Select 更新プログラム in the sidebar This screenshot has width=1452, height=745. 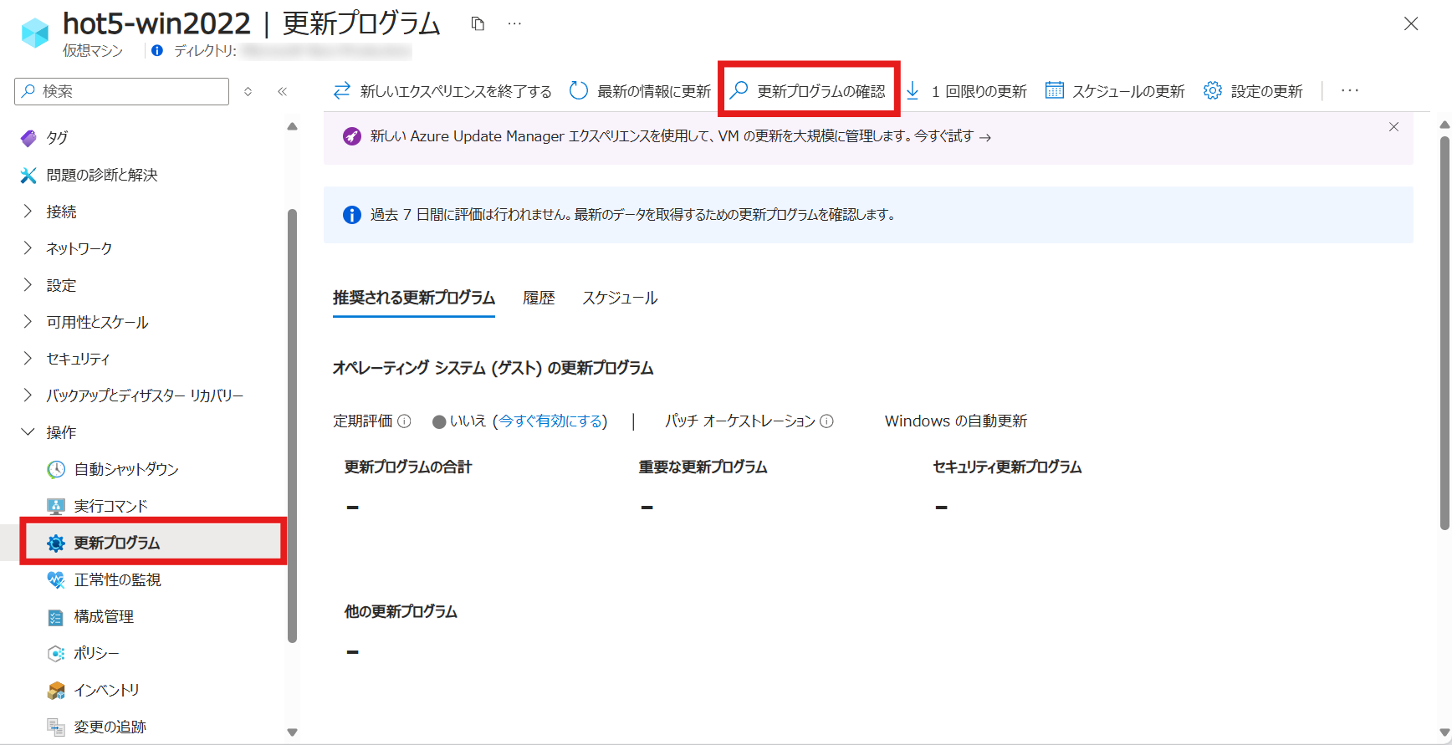pyautogui.click(x=152, y=543)
